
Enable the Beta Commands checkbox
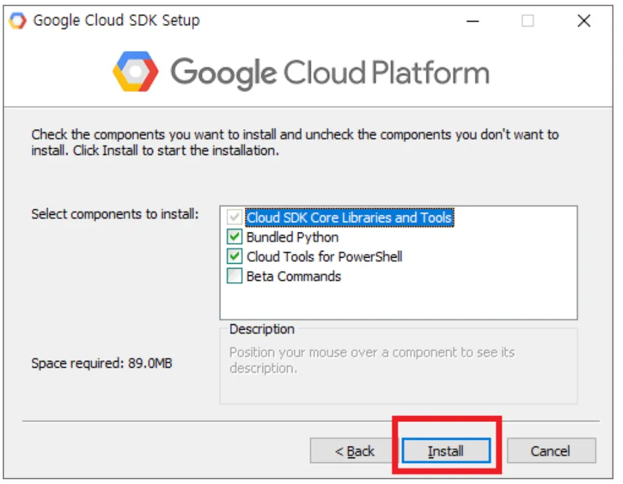pos(235,277)
